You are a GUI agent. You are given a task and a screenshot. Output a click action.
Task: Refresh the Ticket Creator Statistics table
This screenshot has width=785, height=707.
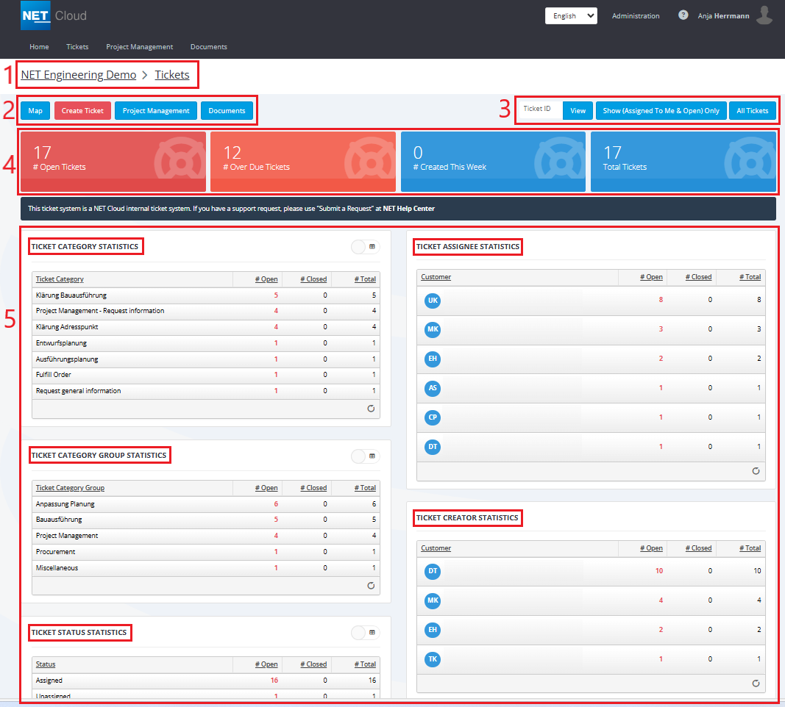(x=756, y=683)
